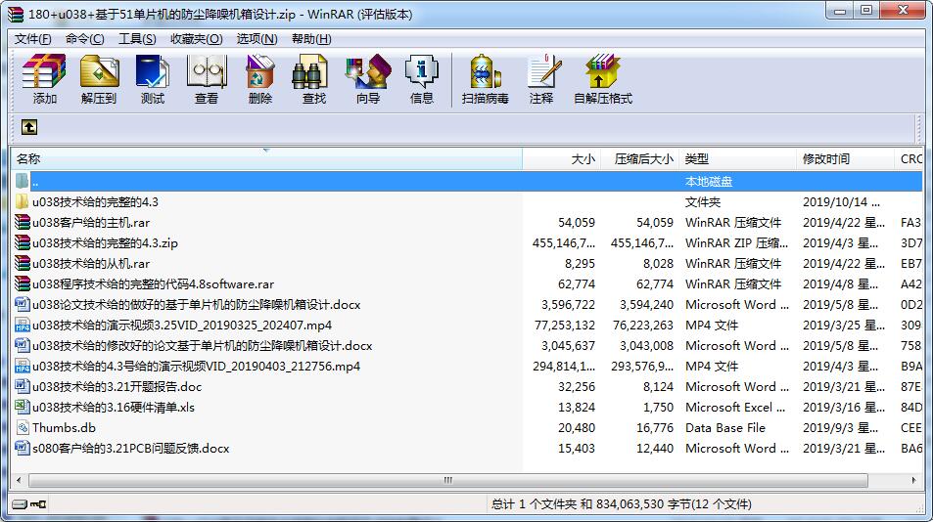This screenshot has height=522, width=933.
Task: Click type cell 'Data Base File'
Action: pos(725,427)
